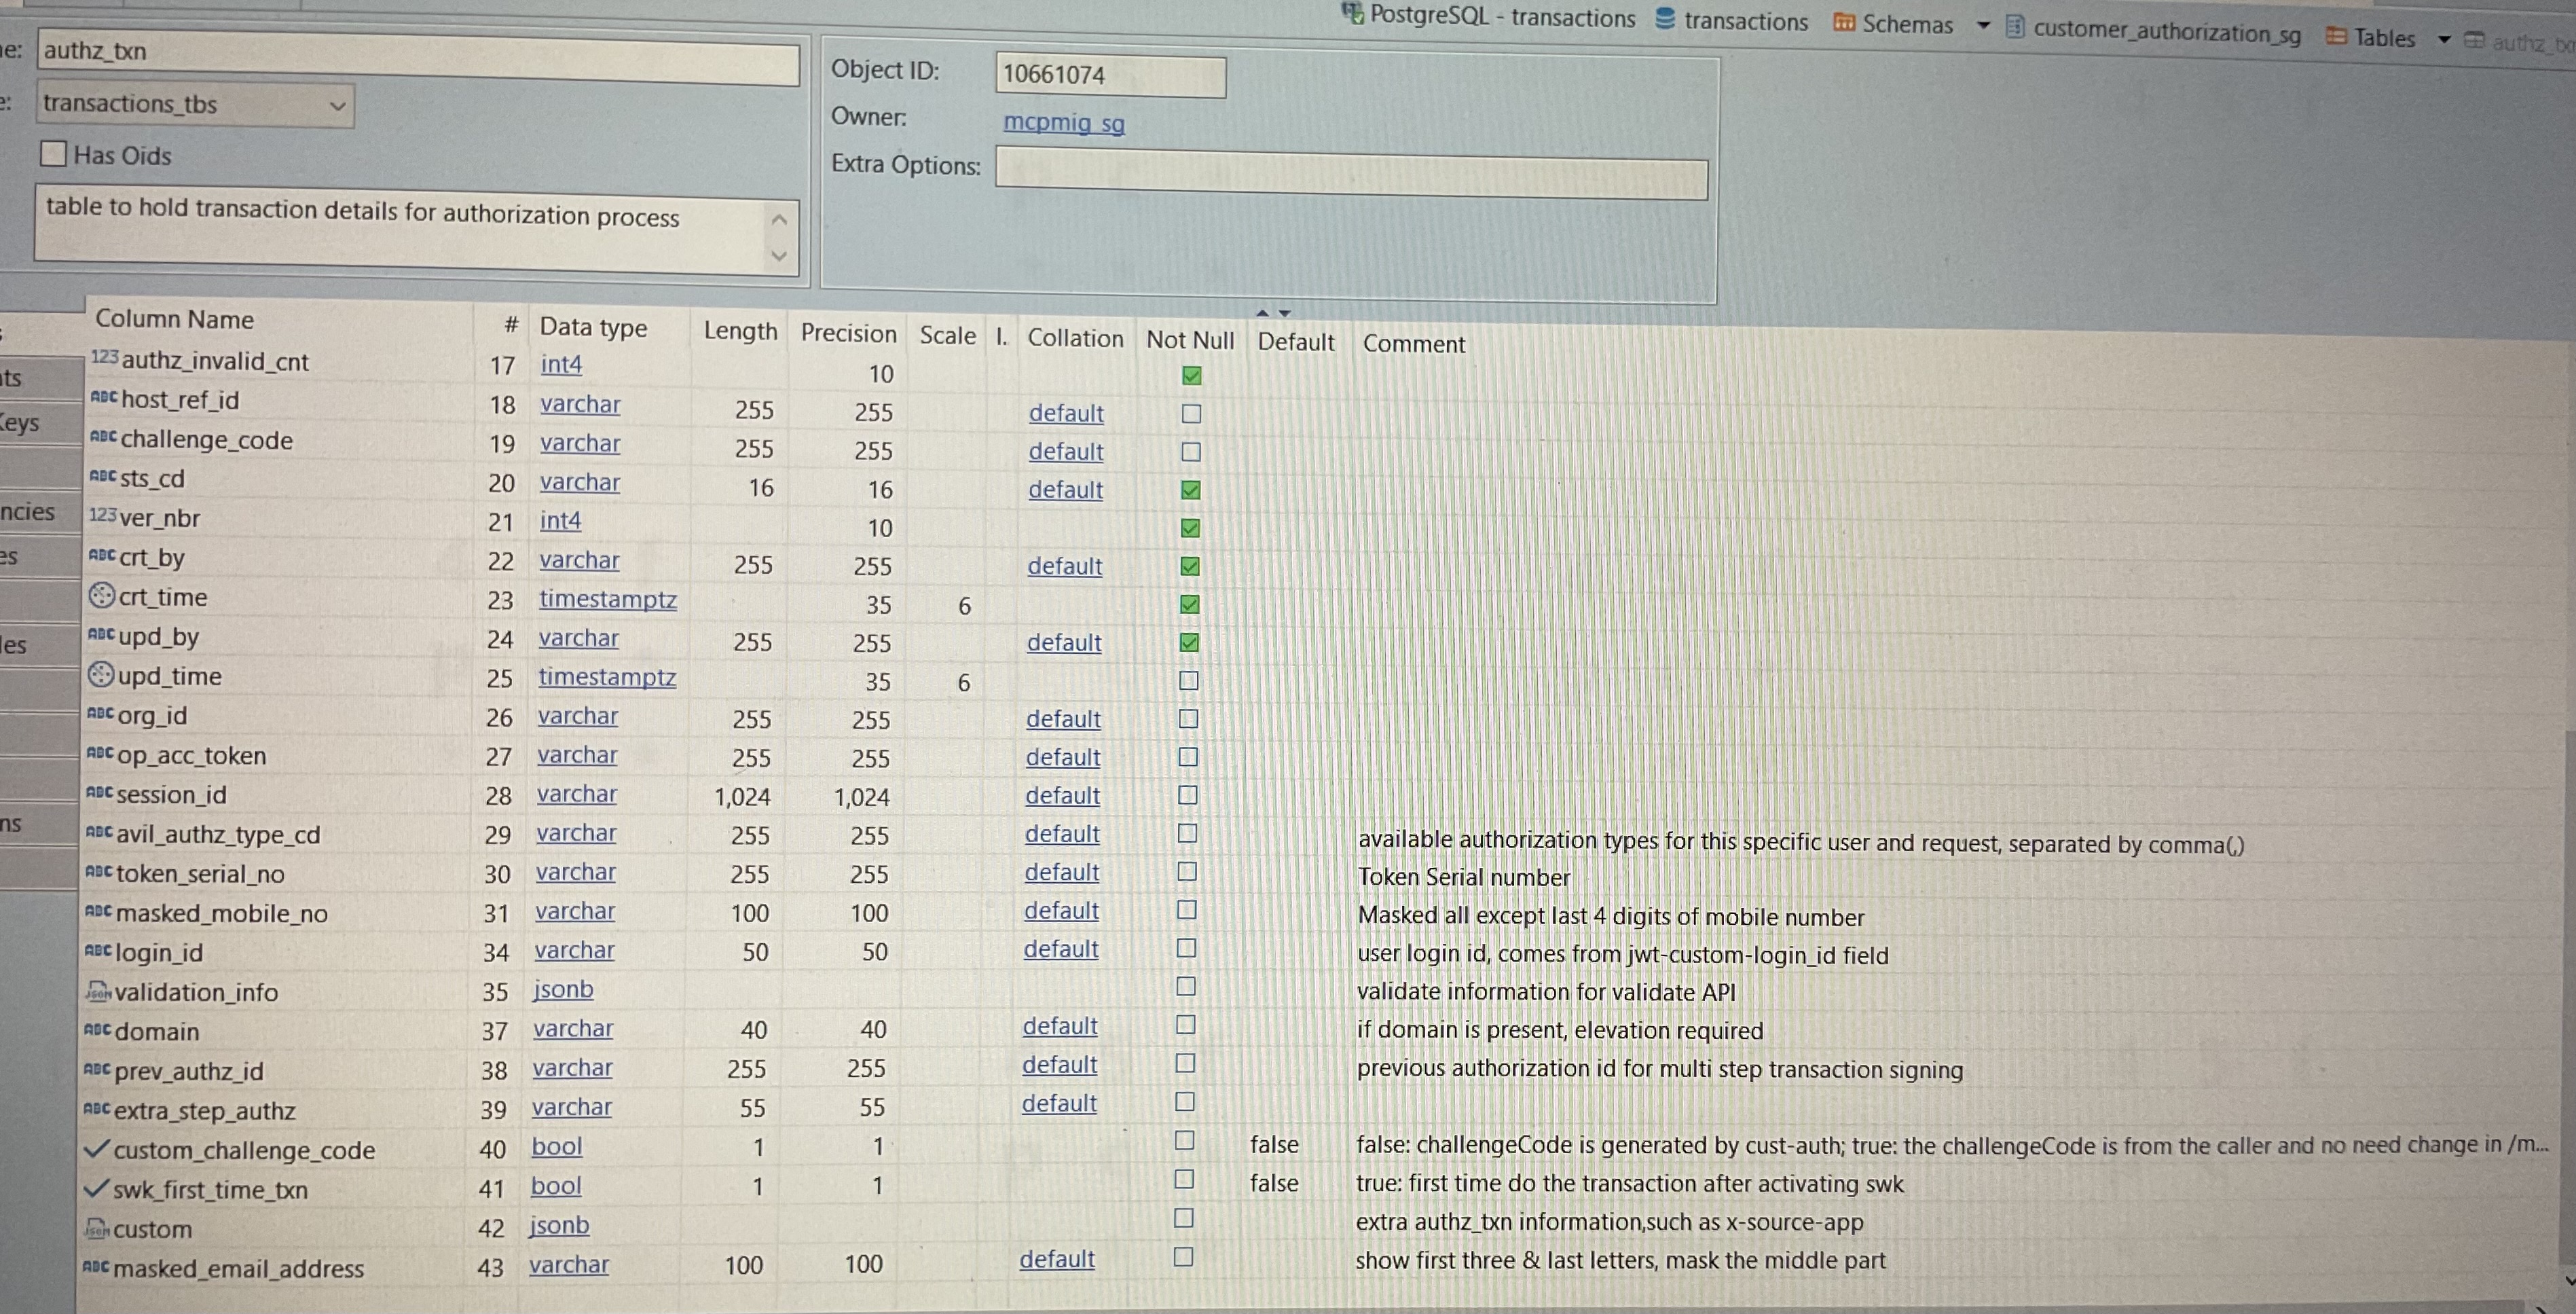Click the Column Name header
This screenshot has width=2576, height=1314.
[x=175, y=319]
